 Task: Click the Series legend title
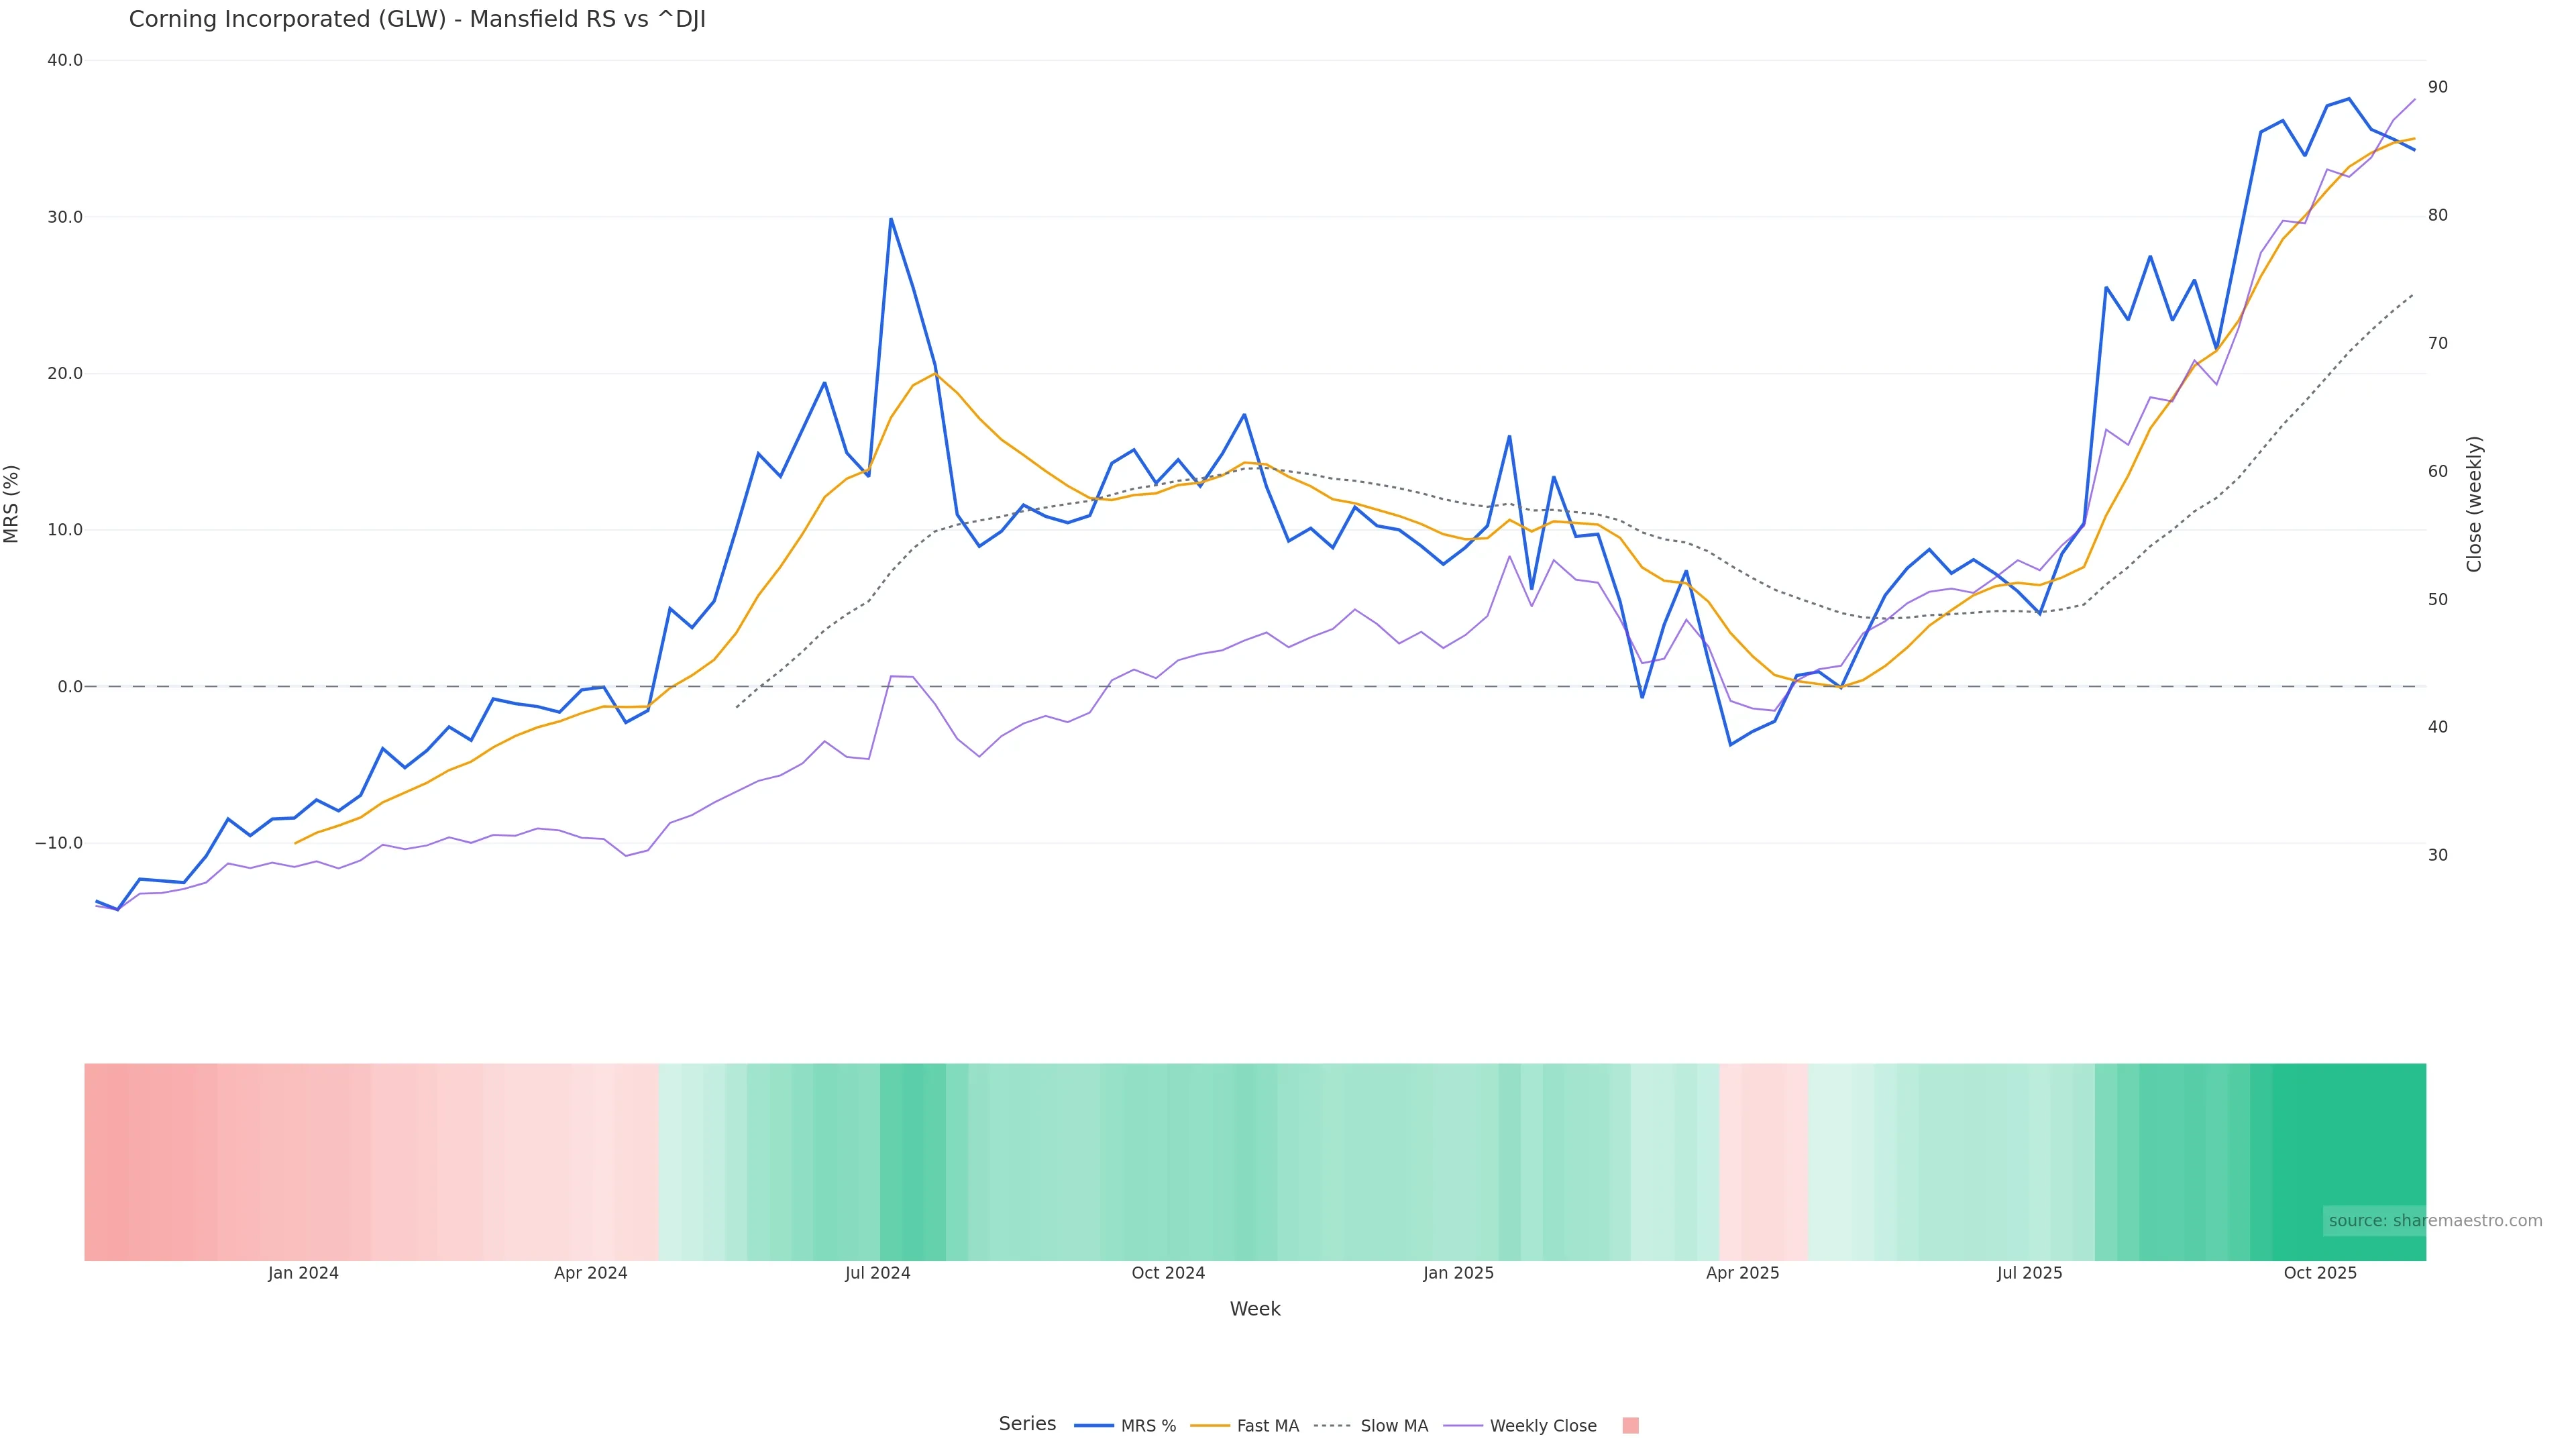click(x=1027, y=1424)
